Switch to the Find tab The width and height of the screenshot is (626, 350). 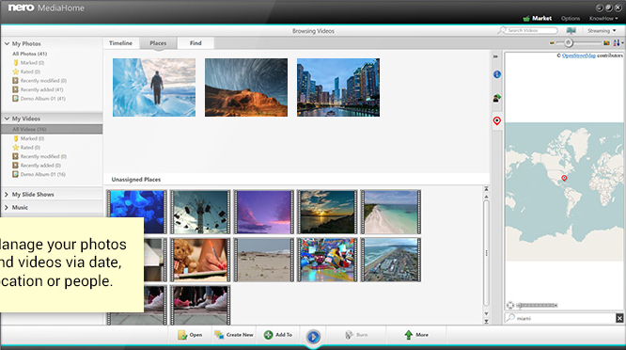196,43
